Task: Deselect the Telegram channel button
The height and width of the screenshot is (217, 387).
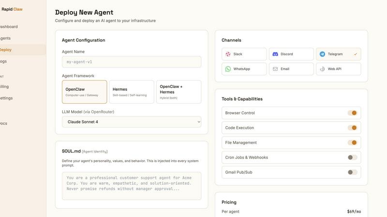Action: tap(338, 54)
